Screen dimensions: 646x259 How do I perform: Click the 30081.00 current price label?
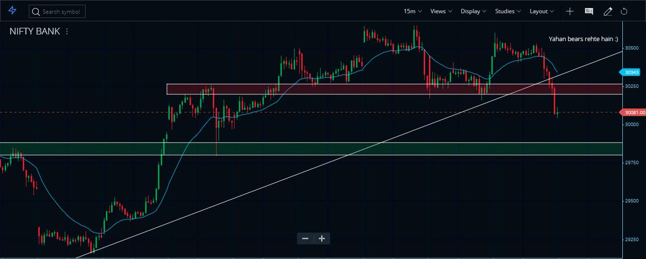tap(634, 112)
